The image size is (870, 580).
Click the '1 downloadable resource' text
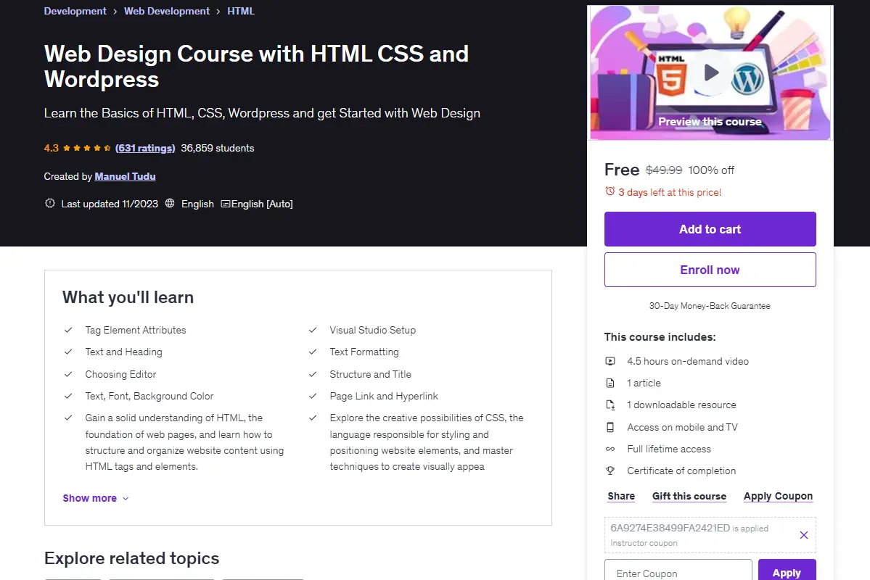click(x=681, y=405)
